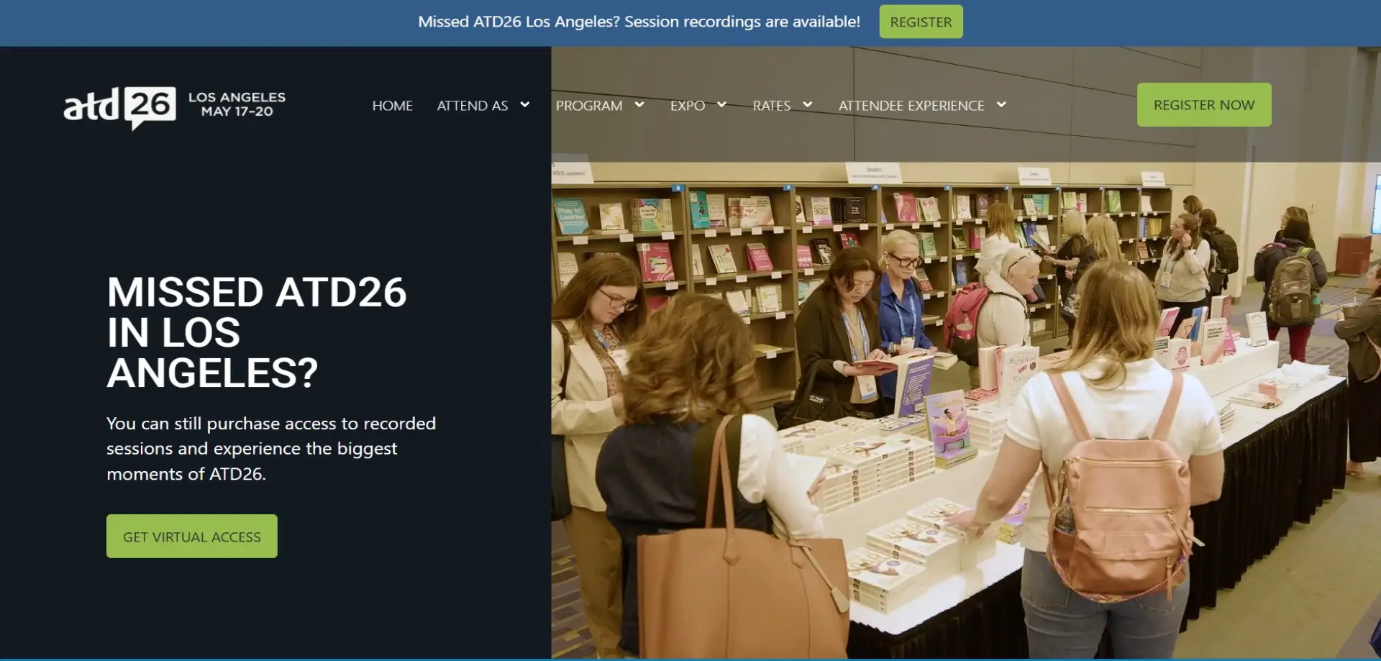
Task: Expand the Attend As dropdown chevron
Action: pos(525,105)
